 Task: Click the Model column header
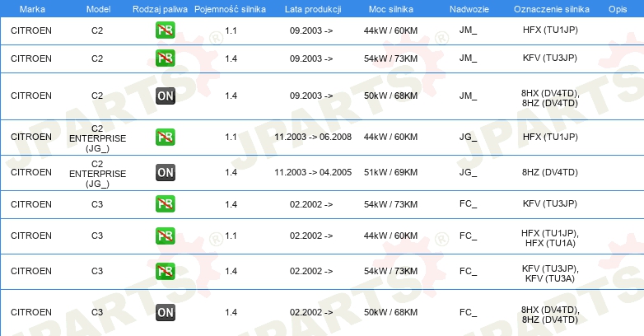[x=98, y=9]
